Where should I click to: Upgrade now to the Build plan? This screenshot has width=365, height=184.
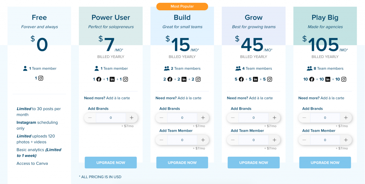[182, 163]
